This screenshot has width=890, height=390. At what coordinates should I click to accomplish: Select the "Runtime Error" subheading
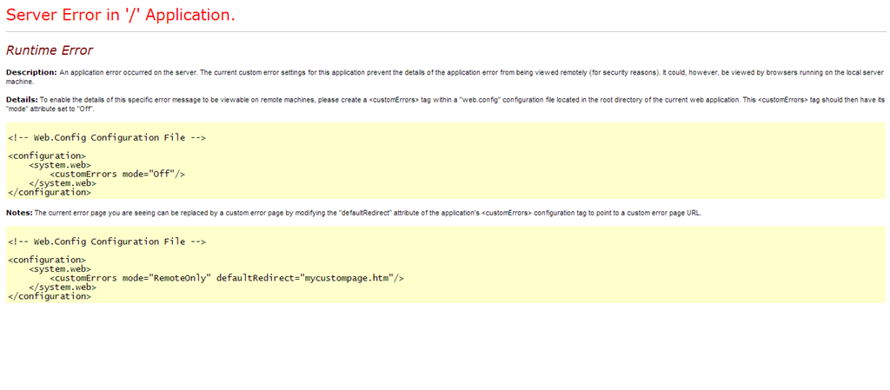point(50,50)
